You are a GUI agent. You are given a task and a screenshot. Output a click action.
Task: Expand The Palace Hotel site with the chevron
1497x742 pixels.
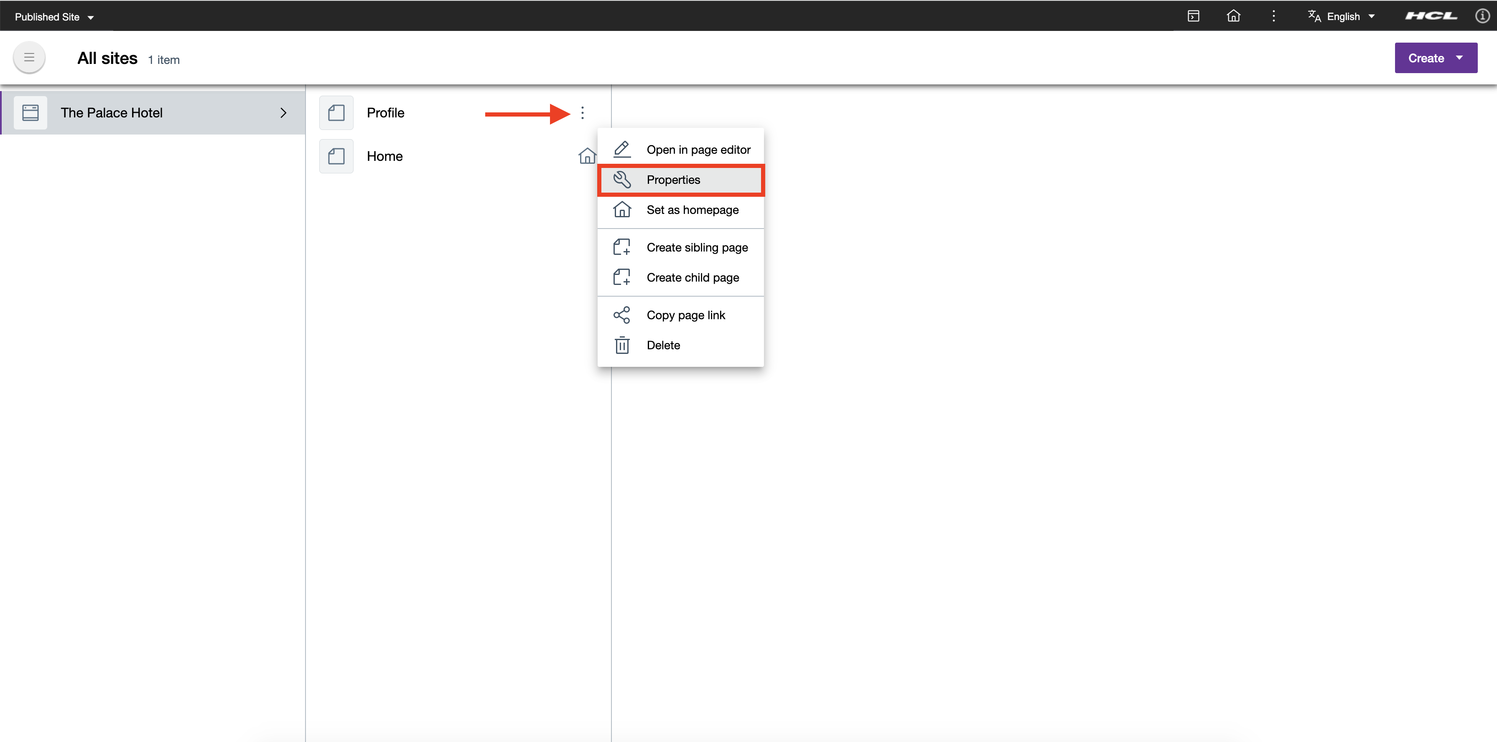point(284,112)
